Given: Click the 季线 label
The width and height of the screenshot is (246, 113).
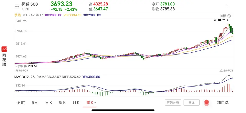Looking at the screenshot, I should coord(18,15).
